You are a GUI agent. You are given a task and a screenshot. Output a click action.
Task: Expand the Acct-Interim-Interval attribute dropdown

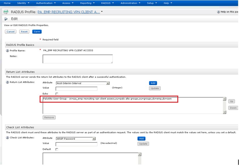108,83
